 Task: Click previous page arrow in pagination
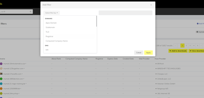179,46
